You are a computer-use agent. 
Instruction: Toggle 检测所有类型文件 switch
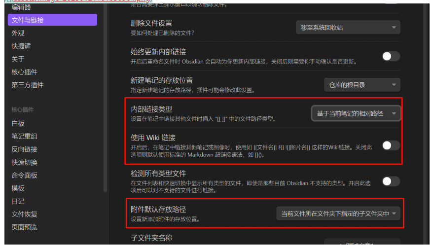pos(391,181)
